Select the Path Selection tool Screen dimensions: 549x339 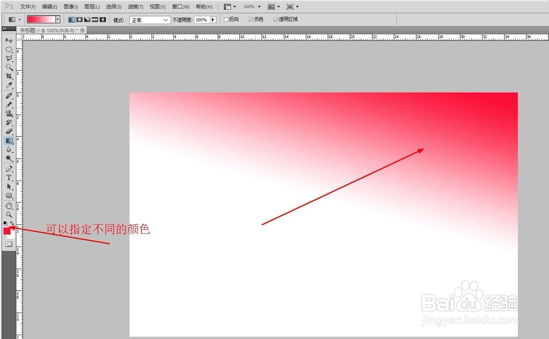coord(9,187)
